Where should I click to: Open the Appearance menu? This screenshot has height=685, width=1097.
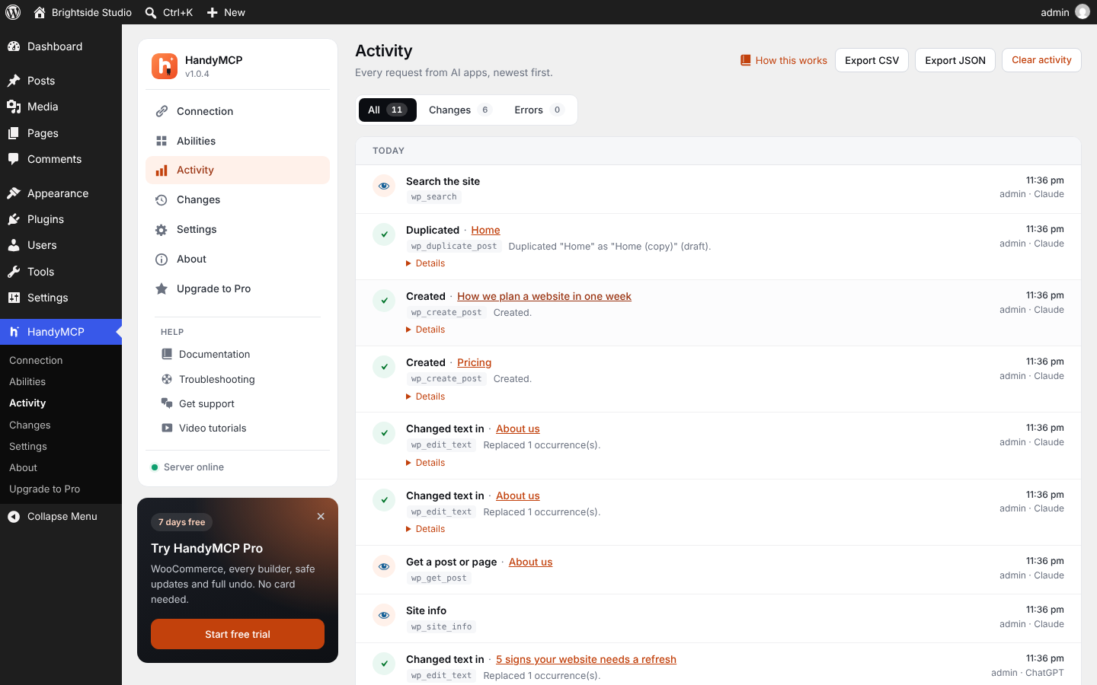[x=61, y=193]
